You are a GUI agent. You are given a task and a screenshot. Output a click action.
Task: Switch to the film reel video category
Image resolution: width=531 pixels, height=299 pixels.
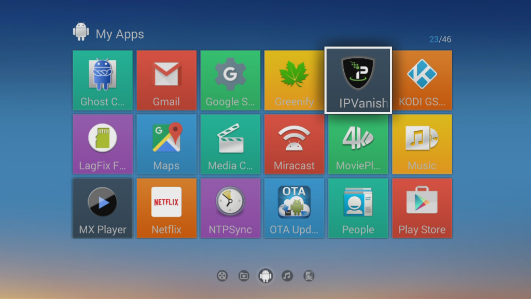pyautogui.click(x=222, y=276)
